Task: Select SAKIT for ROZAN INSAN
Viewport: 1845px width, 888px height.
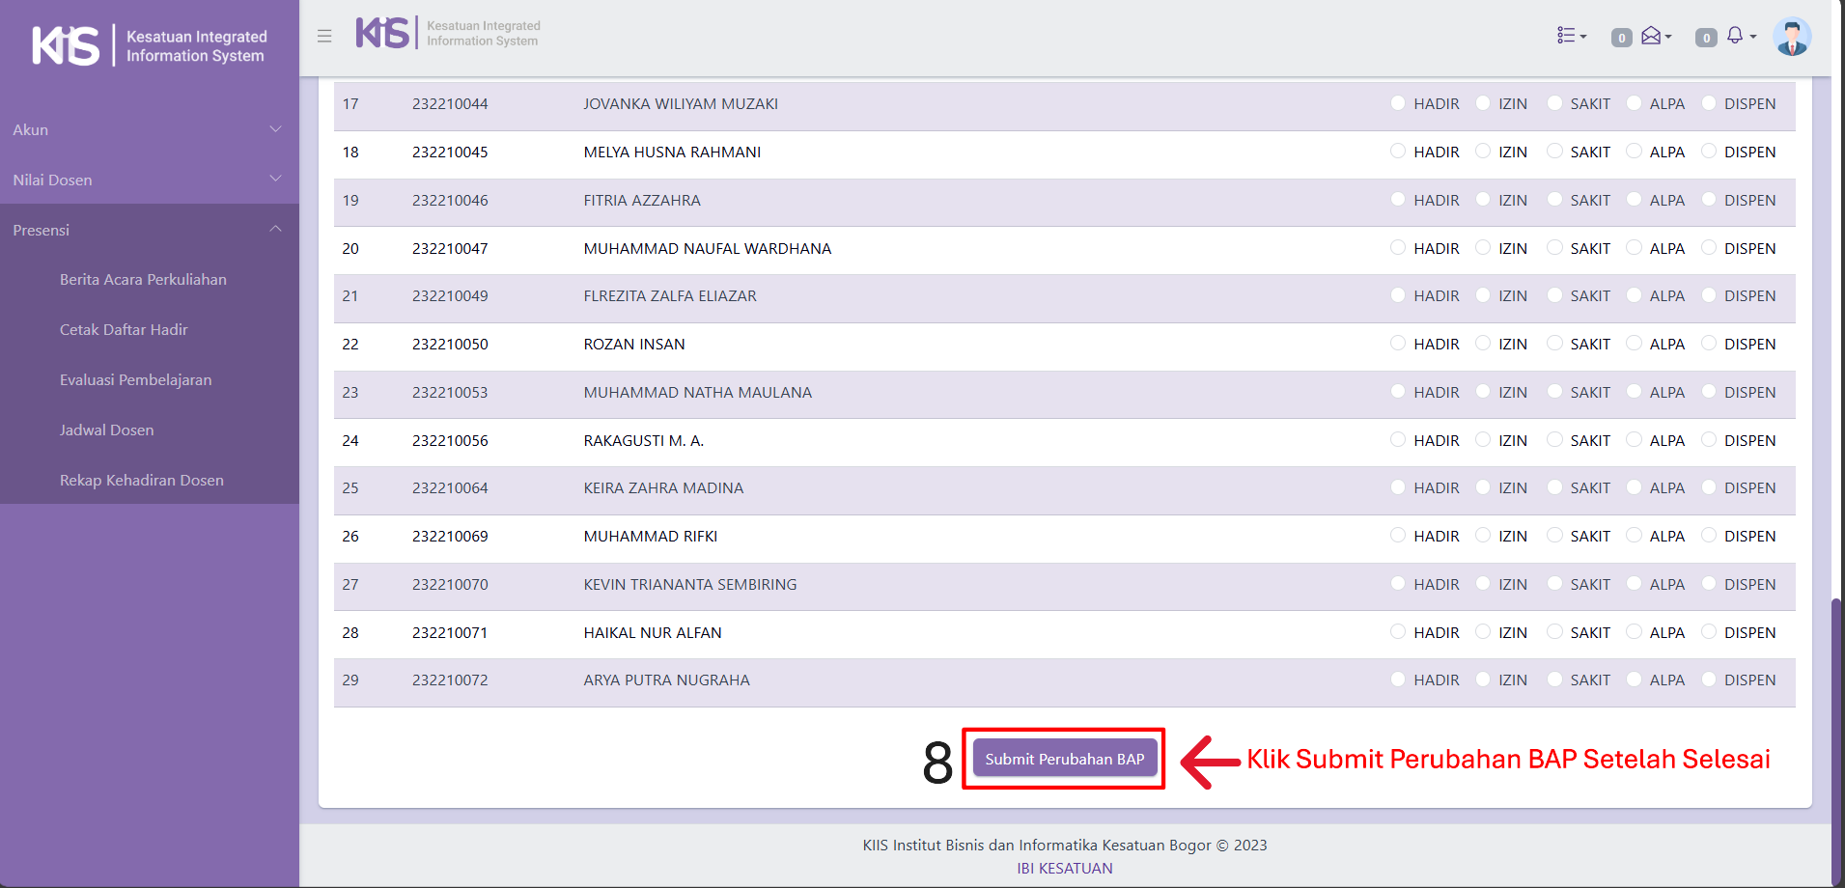Action: pos(1554,344)
